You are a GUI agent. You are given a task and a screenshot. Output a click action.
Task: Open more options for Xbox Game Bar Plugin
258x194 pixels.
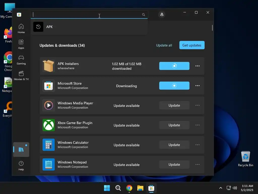[x=198, y=125]
